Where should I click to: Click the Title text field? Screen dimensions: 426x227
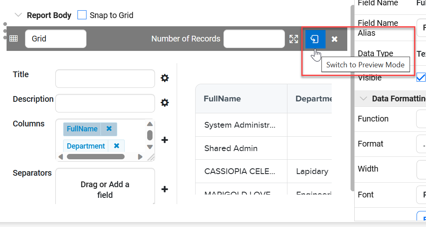point(105,78)
